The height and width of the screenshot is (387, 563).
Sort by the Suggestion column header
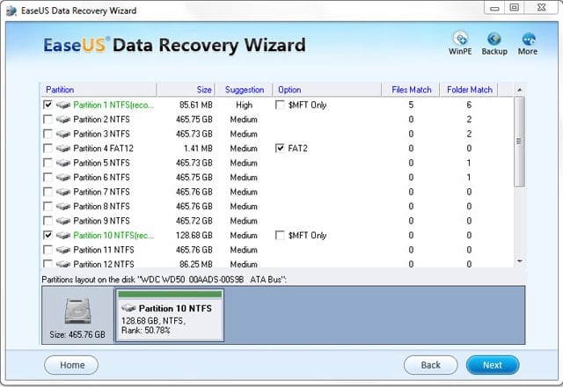[x=245, y=90]
